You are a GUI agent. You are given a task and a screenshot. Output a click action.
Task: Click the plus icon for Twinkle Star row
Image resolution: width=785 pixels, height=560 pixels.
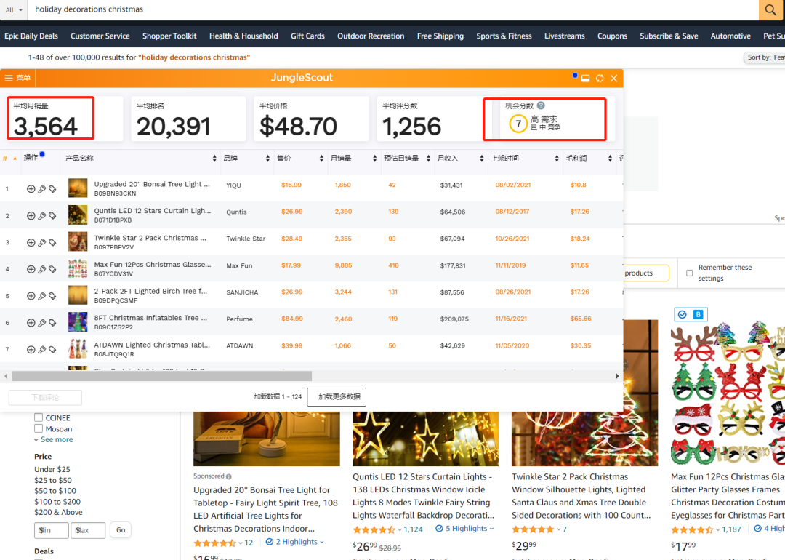(x=31, y=242)
